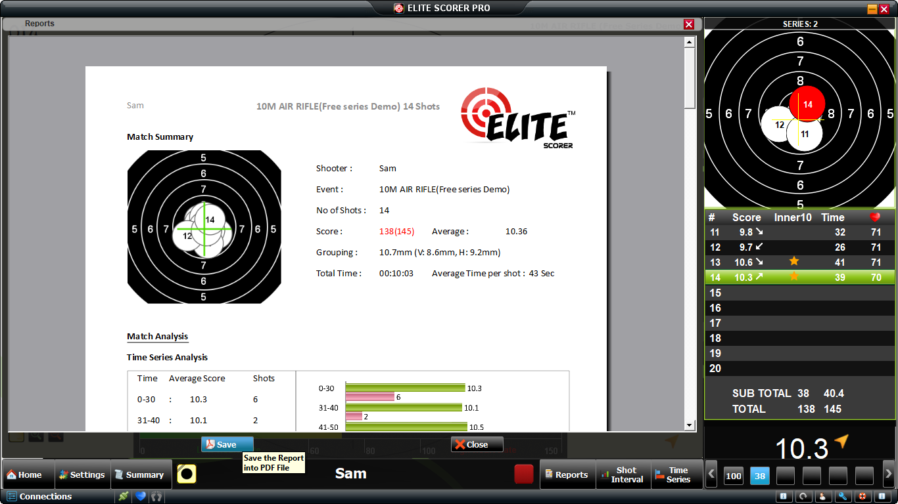This screenshot has width=898, height=504.
Task: Click the Match Analysis heading
Action: point(158,336)
